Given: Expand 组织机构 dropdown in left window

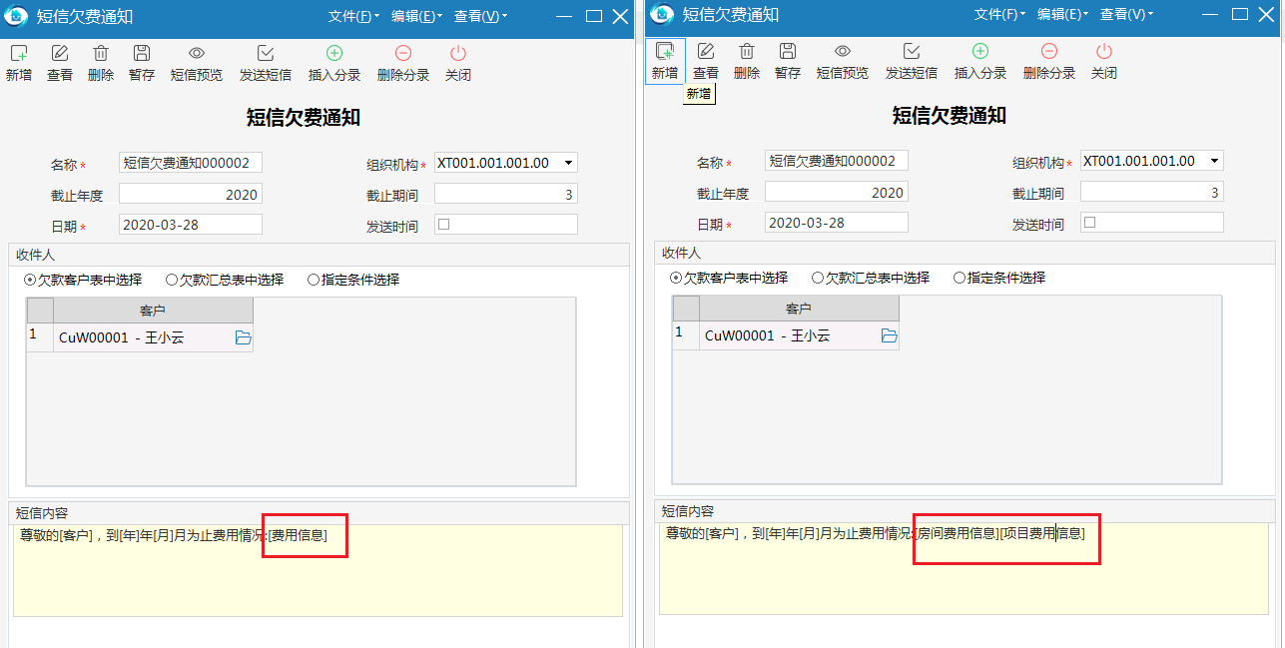Looking at the screenshot, I should click(x=568, y=163).
